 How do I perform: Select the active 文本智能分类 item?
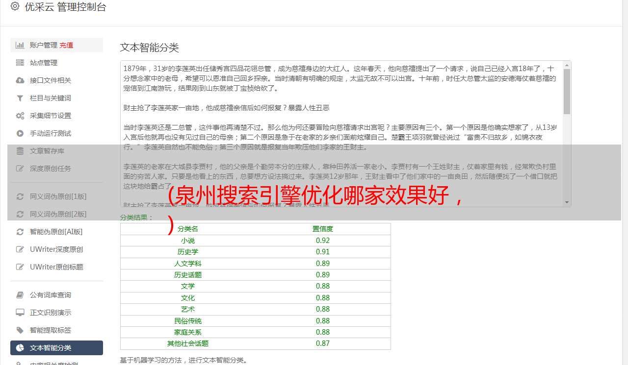(x=56, y=348)
